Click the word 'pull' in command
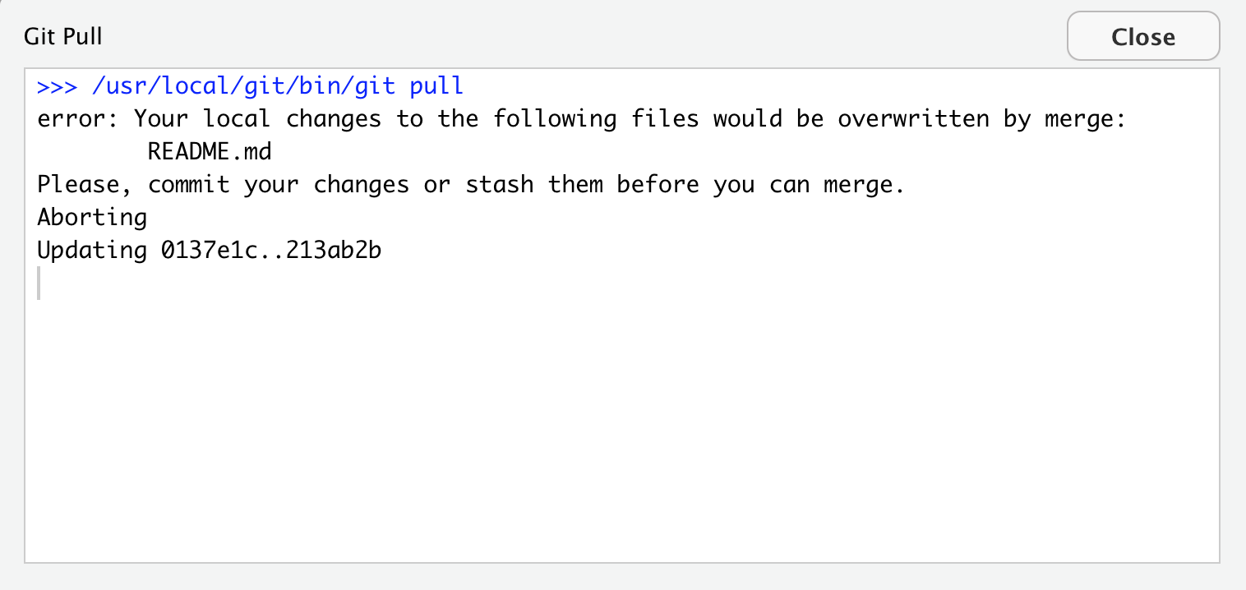The height and width of the screenshot is (590, 1246). (437, 85)
